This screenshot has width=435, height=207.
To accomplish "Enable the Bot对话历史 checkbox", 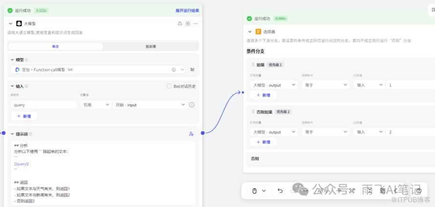I will pos(169,86).
